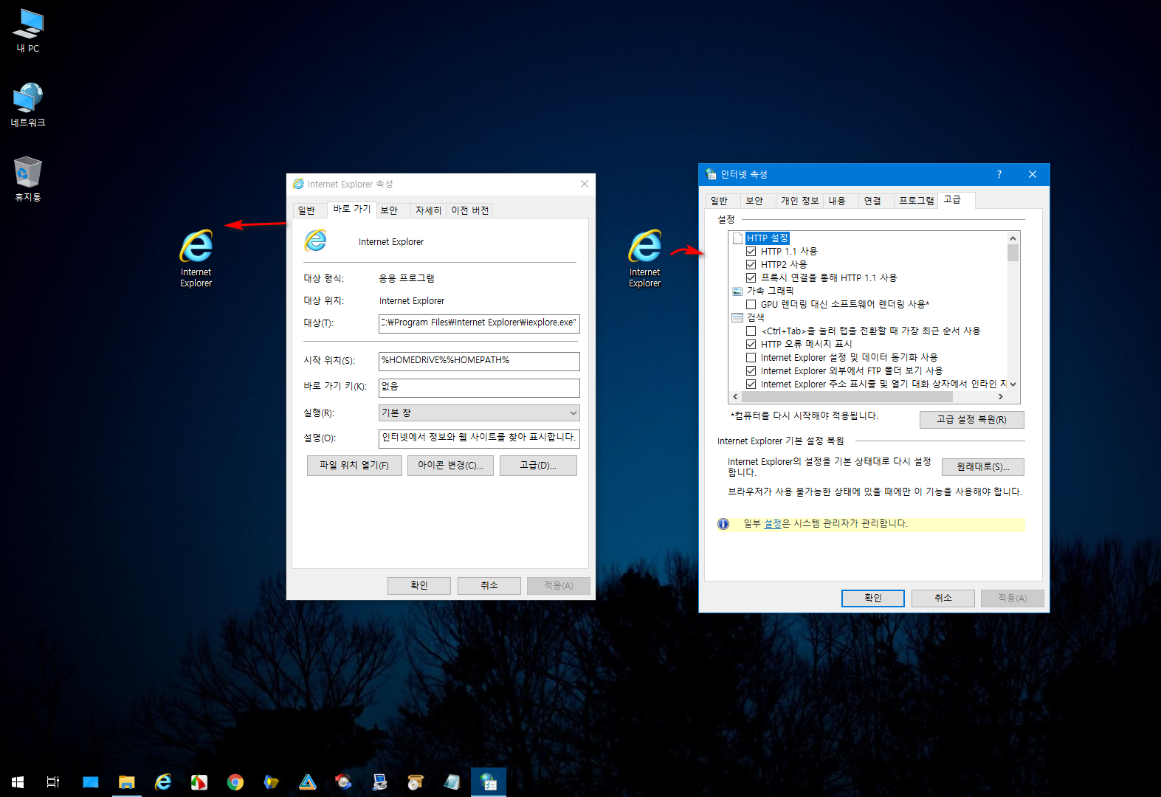Click 파일 위치 열기(F) button
1161x797 pixels.
354,466
